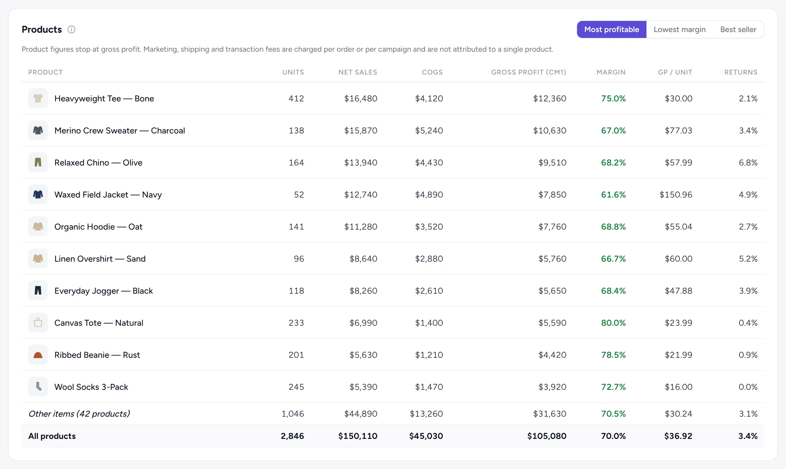This screenshot has width=786, height=469.
Task: Click the 80.0% margin for Canvas Tote
Action: tap(613, 322)
